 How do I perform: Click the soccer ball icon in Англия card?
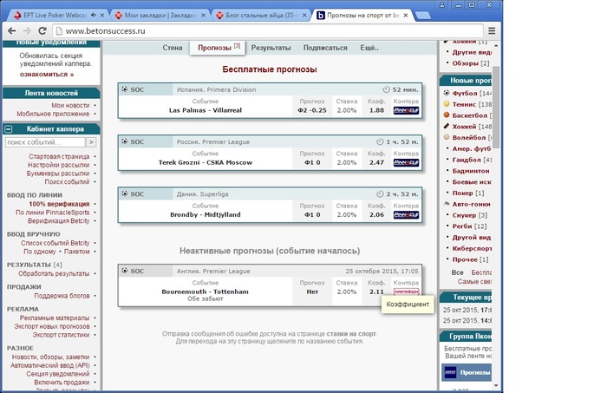124,271
